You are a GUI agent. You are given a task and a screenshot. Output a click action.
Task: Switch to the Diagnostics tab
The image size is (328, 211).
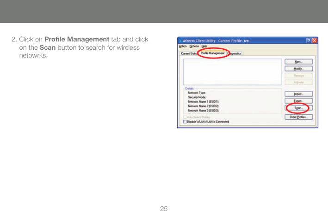click(234, 53)
